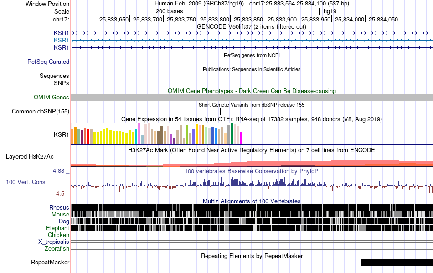The height and width of the screenshot is (273, 433).
Task: Click the SNPs track label
Action: tap(62, 83)
